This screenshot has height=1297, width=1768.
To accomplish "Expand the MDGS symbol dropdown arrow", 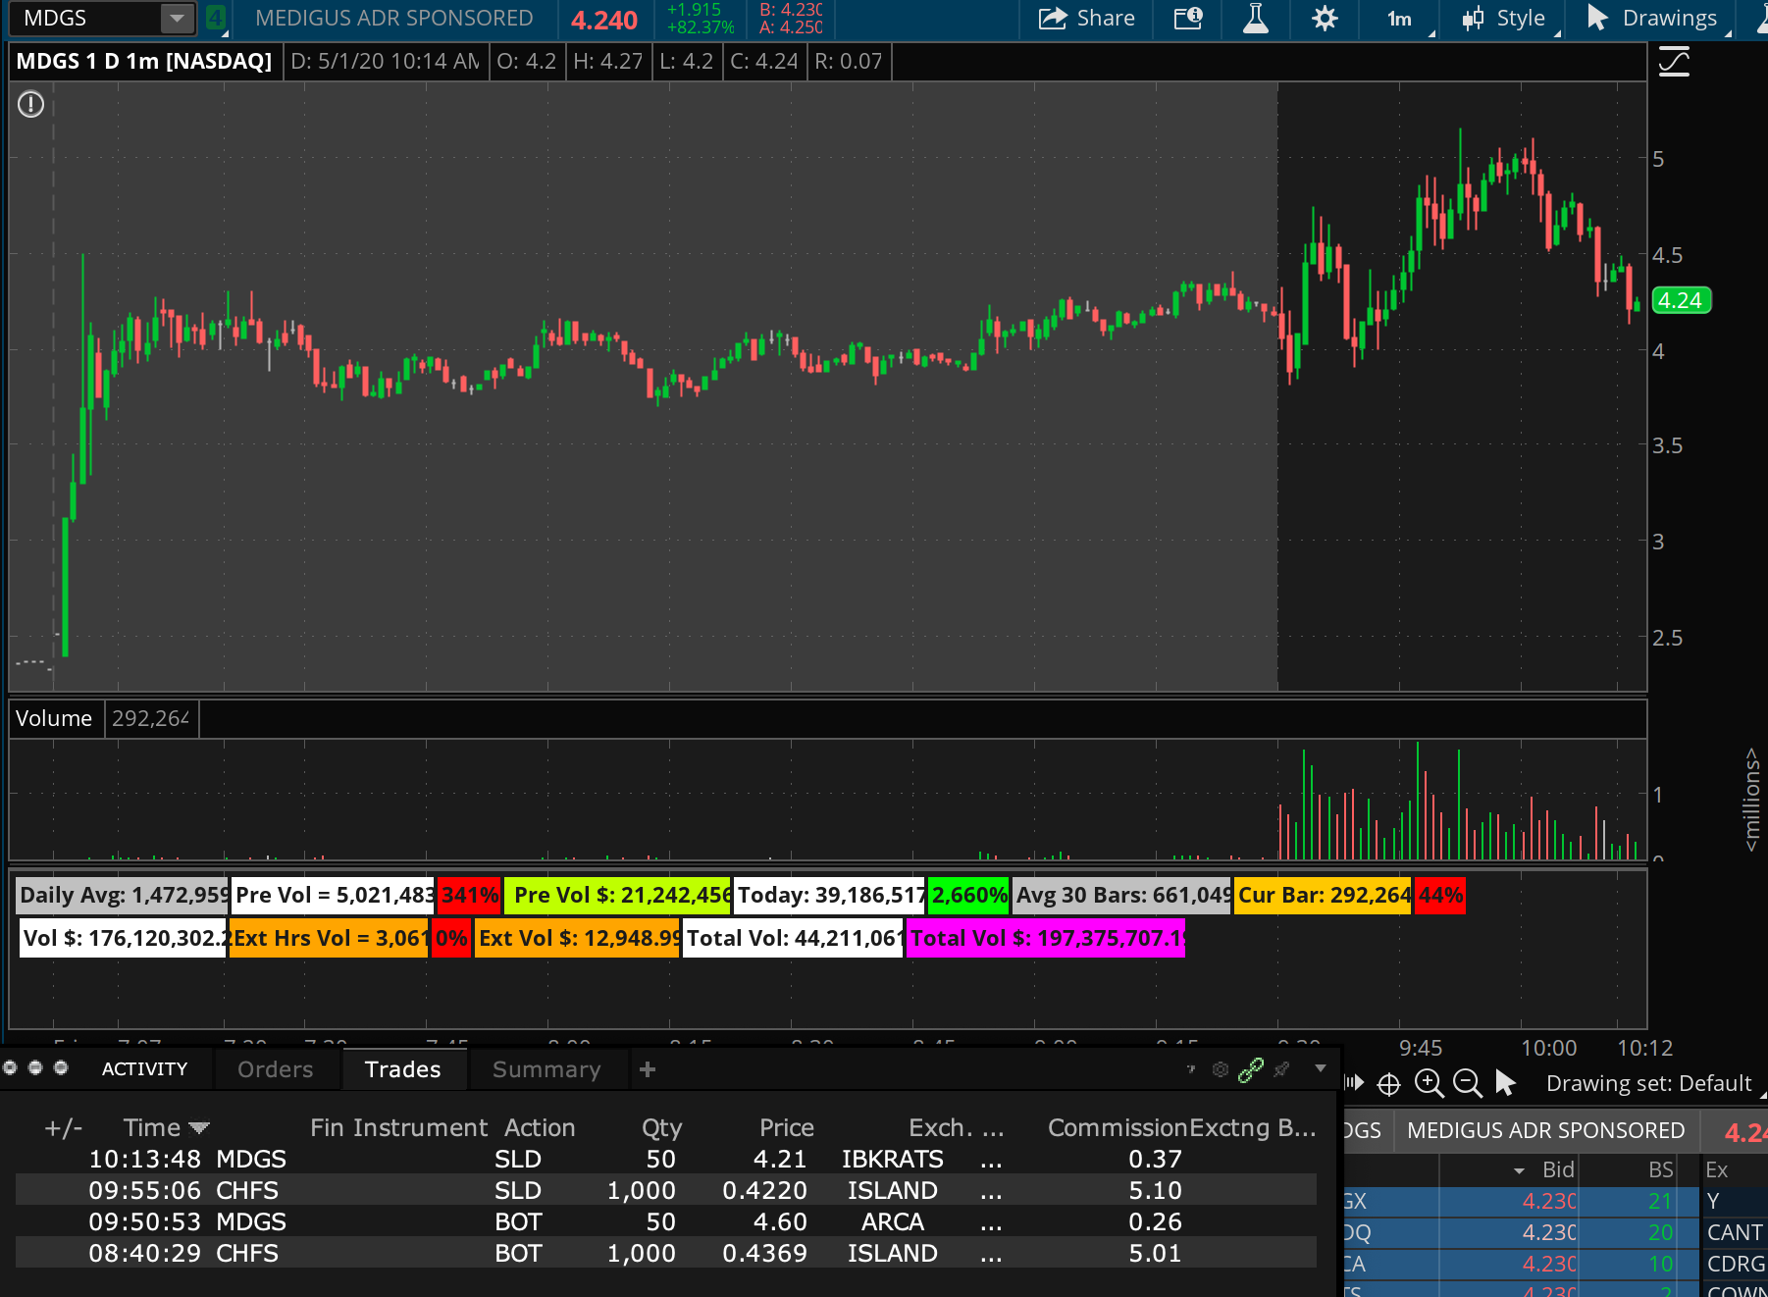I will pyautogui.click(x=177, y=19).
